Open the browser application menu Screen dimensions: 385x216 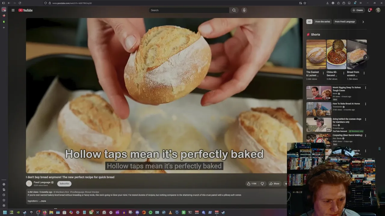(x=361, y=3)
